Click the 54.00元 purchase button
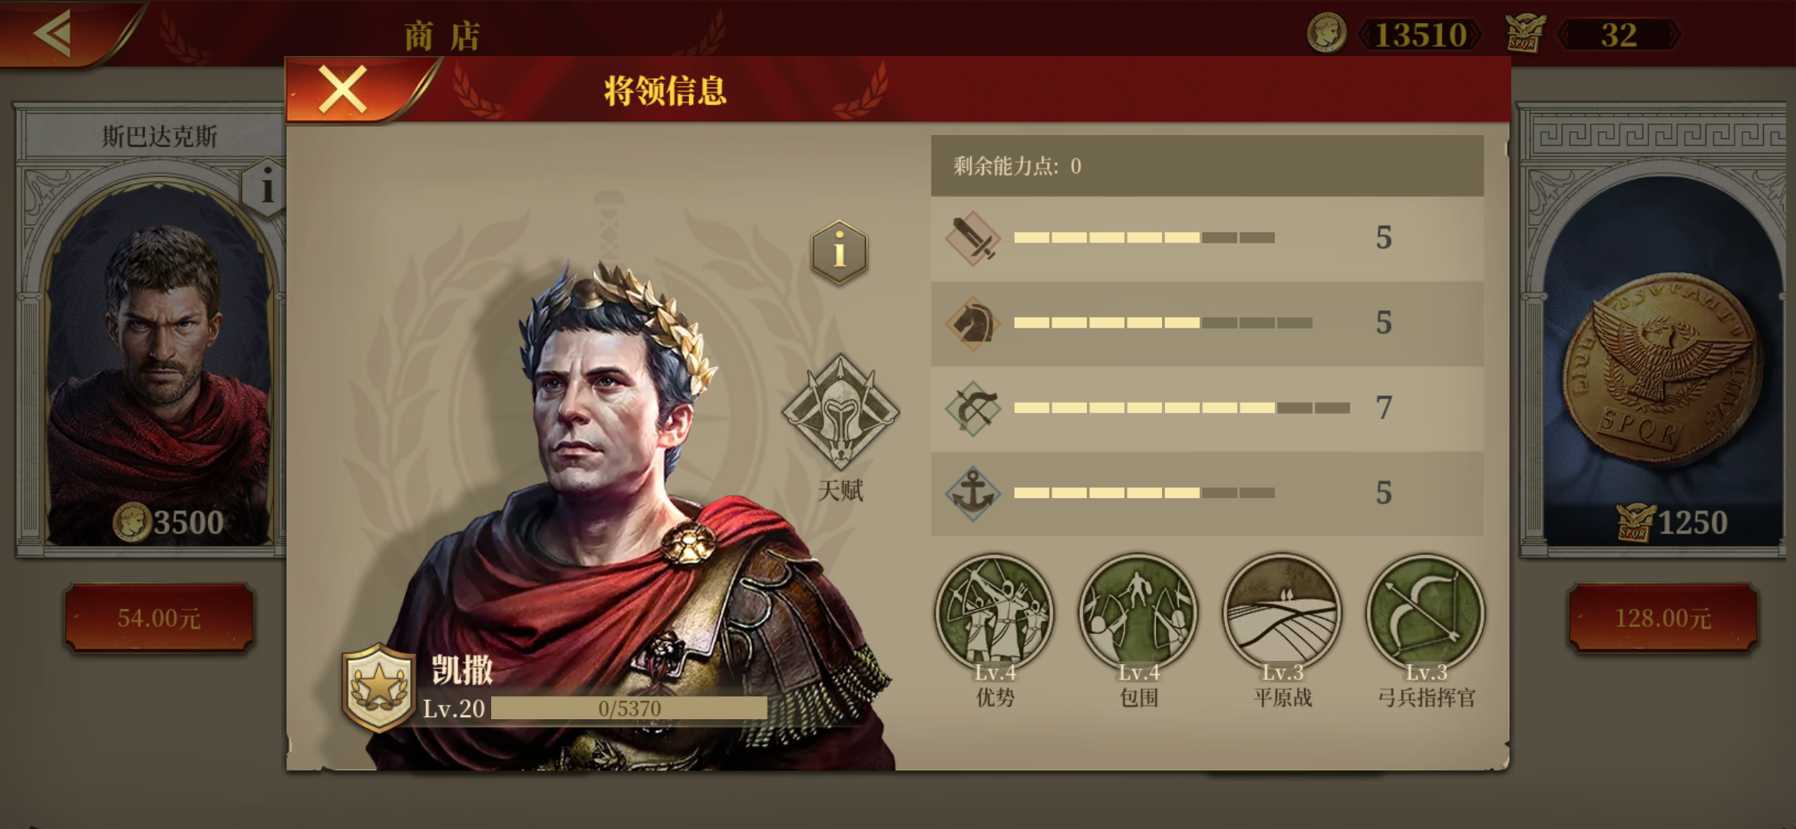This screenshot has width=1796, height=829. click(159, 618)
